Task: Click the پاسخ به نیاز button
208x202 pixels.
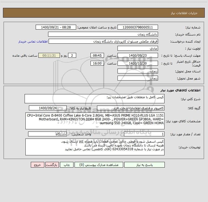Action: pos(145,165)
